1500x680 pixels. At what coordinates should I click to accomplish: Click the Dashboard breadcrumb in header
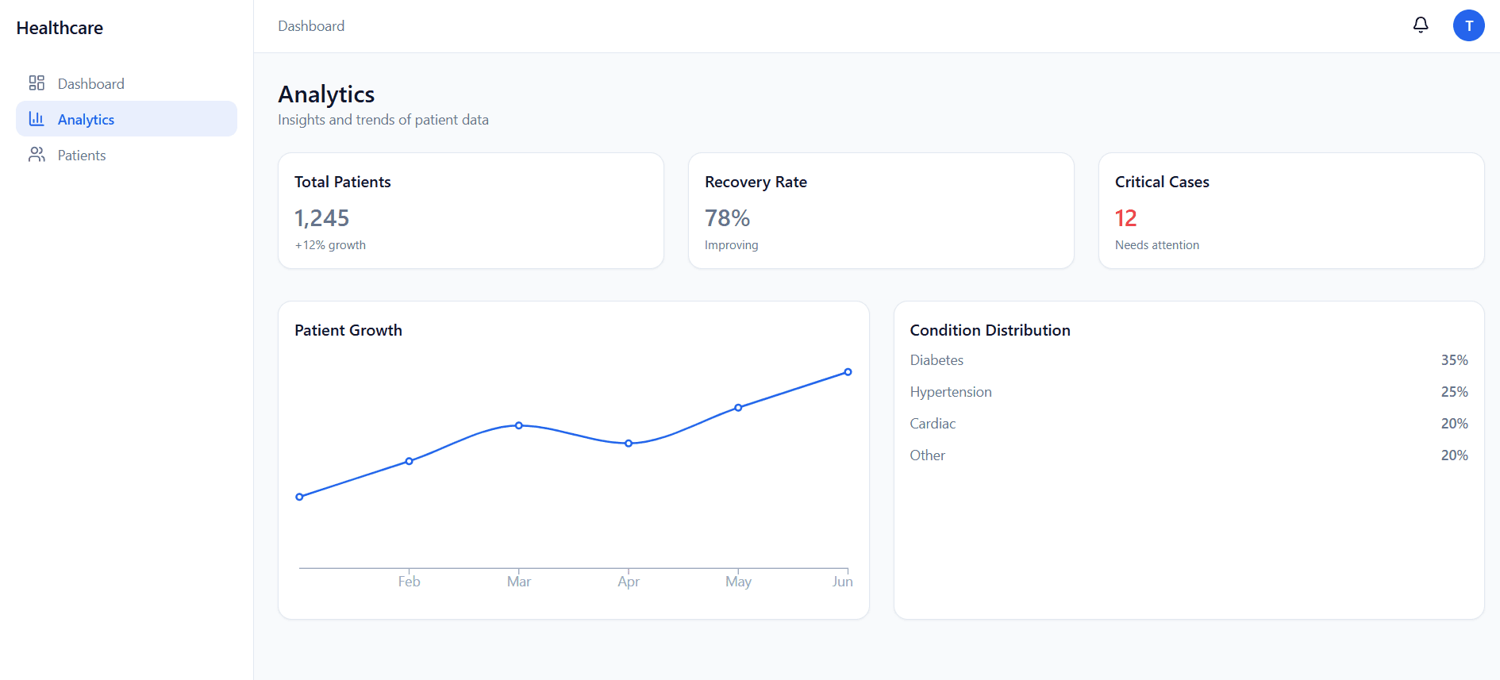(x=311, y=26)
